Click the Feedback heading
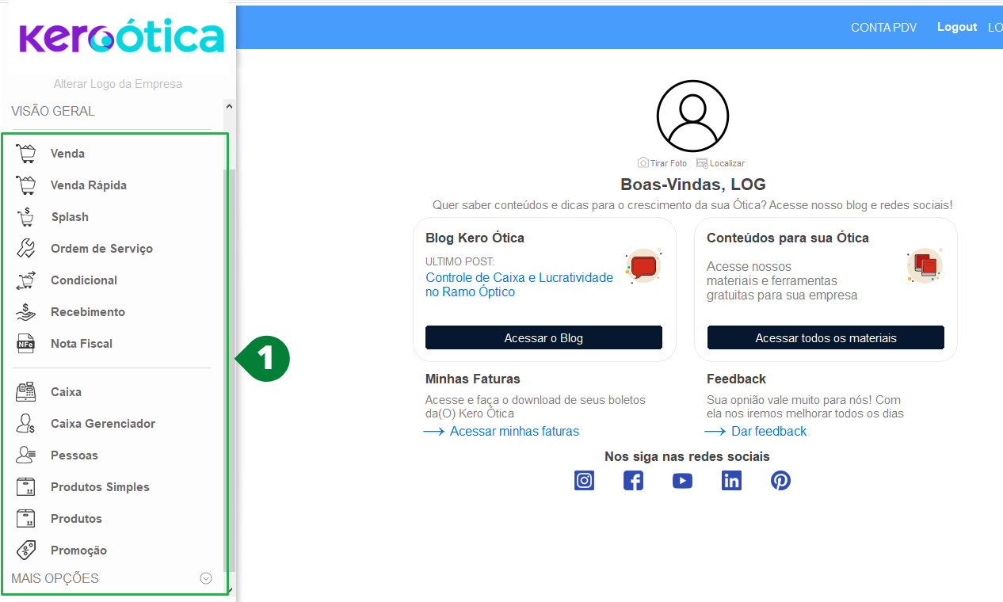This screenshot has width=1003, height=602. pyautogui.click(x=737, y=379)
